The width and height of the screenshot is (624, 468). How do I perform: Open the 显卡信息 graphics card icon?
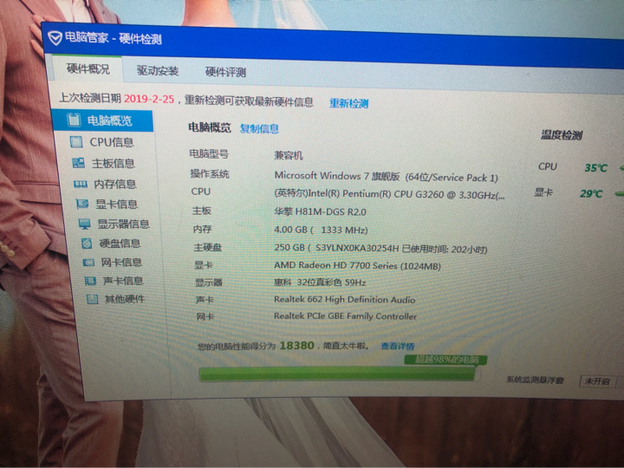tap(82, 204)
